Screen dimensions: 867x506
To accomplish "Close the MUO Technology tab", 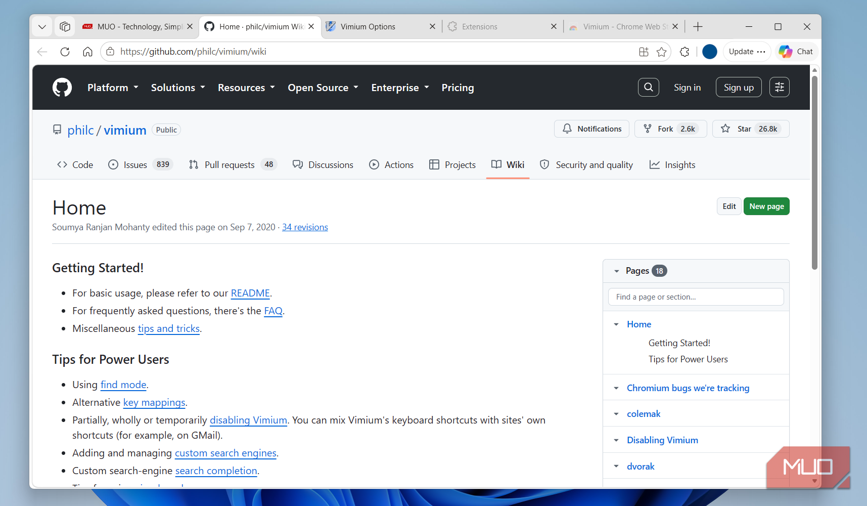I will pos(190,27).
